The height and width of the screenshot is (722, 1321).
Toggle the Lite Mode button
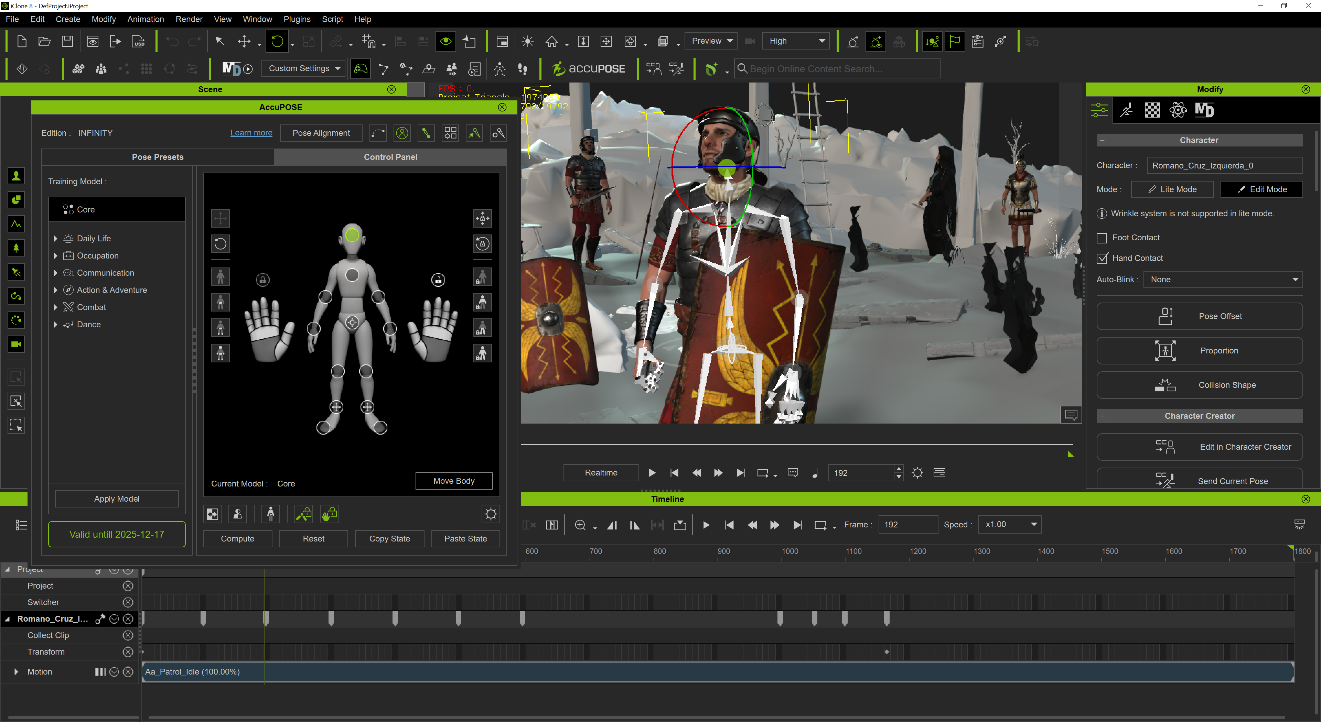pos(1172,189)
